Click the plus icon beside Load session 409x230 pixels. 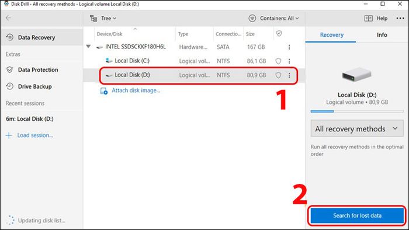(9, 135)
